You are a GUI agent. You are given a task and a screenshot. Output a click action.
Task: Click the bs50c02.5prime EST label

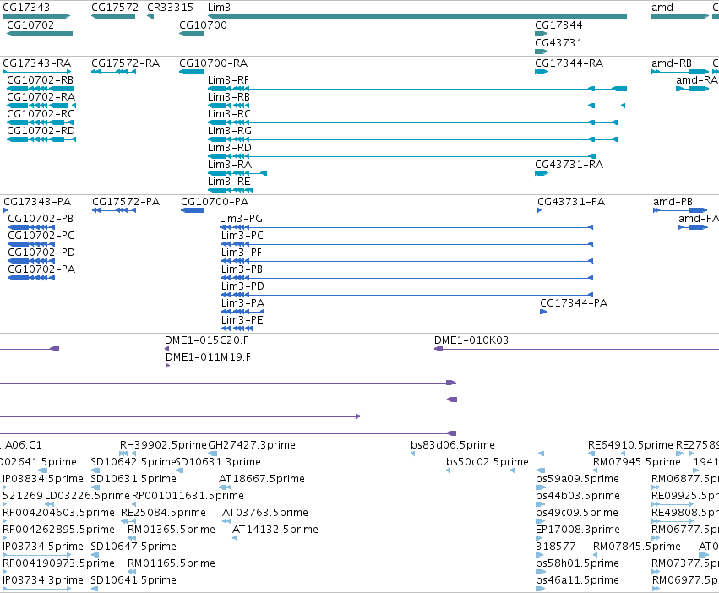click(488, 462)
